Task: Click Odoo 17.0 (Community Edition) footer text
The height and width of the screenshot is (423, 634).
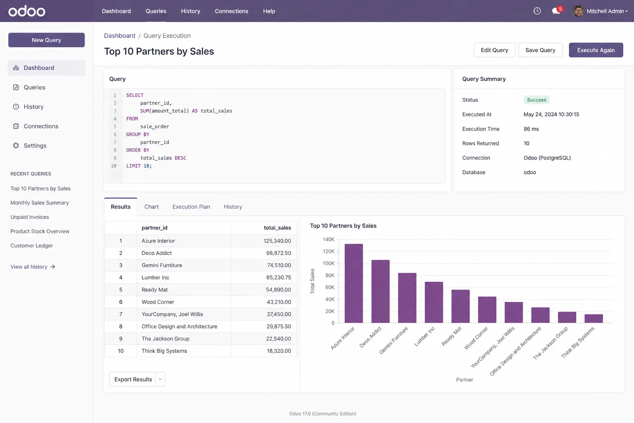Action: 323,413
